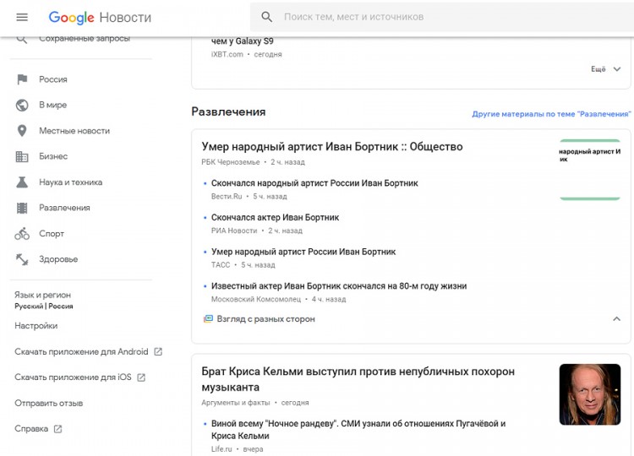The image size is (634, 456).
Task: Open Сохраненные запросы in the sidebar
Action: [x=85, y=39]
